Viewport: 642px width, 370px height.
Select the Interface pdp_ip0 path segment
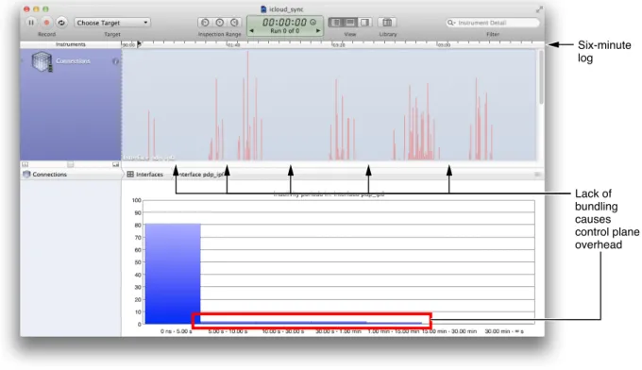(201, 175)
